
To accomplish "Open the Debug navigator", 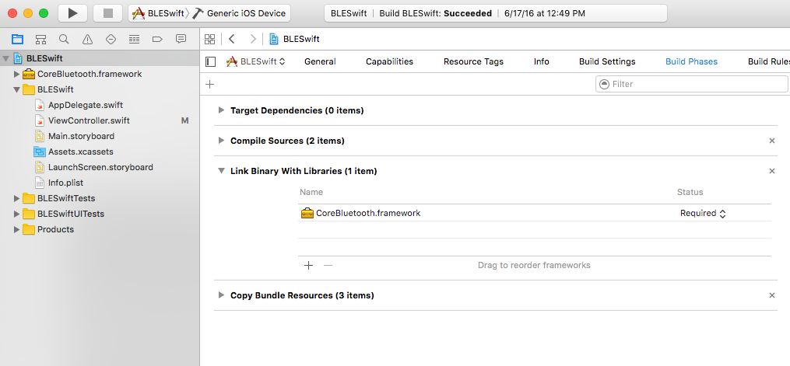I will pyautogui.click(x=134, y=39).
